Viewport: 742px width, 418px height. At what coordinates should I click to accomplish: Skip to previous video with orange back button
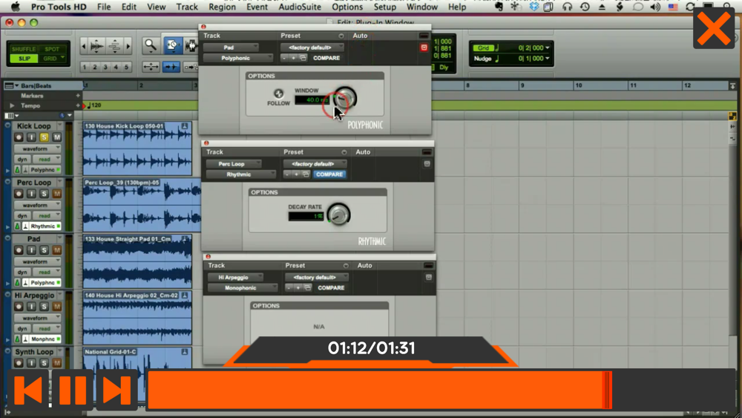(x=28, y=390)
